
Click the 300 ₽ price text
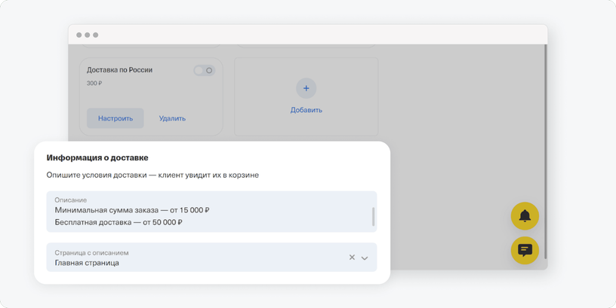[x=94, y=83]
